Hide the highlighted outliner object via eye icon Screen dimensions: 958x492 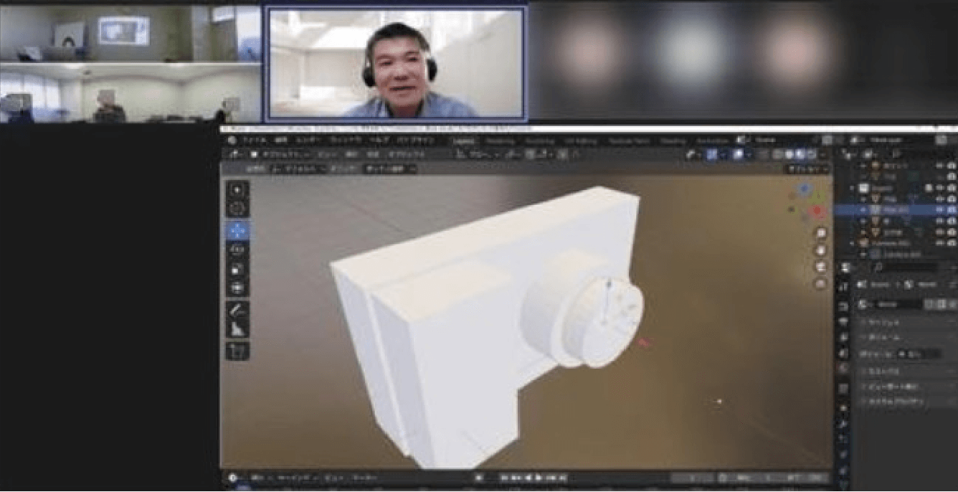[939, 209]
